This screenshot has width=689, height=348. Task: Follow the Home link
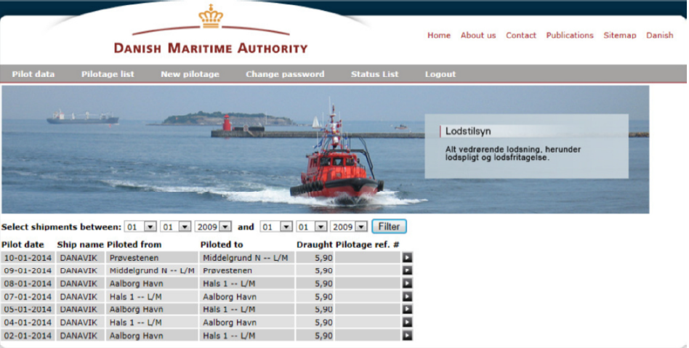point(439,35)
